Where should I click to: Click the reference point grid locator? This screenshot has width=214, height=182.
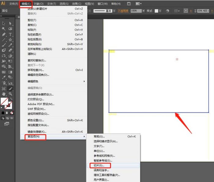(x=186, y=11)
